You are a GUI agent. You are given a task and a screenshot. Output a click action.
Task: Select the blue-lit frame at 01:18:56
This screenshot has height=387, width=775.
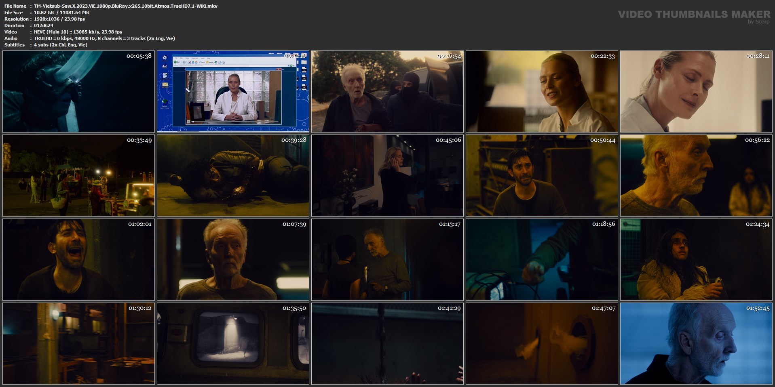pos(542,259)
